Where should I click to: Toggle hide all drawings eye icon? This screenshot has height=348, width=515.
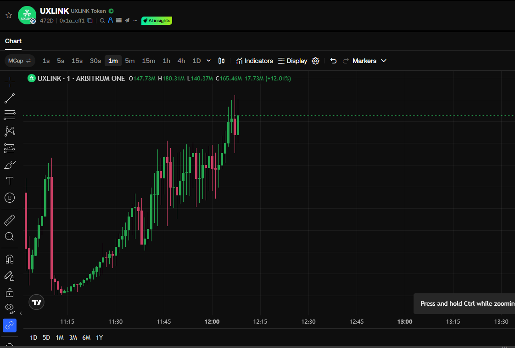[10, 308]
